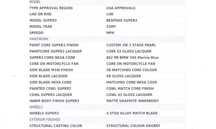Select the EXTERIOR FINISHES section header
This screenshot has height=129, width=216.
point(45,120)
